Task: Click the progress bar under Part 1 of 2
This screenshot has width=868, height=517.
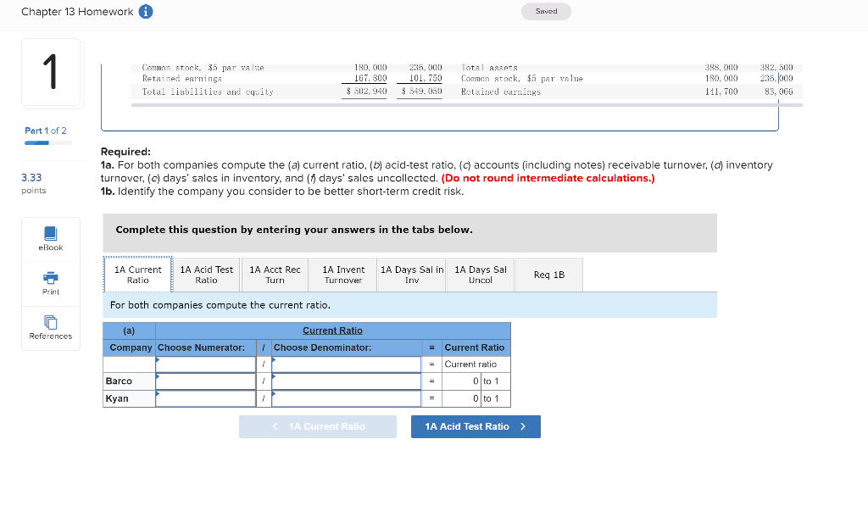Action: [x=46, y=142]
